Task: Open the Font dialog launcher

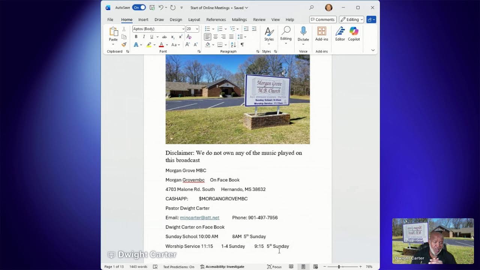Action: coord(199,51)
